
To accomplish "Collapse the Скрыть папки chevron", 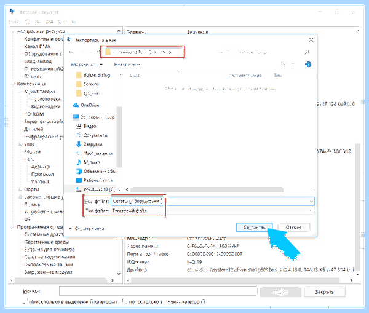I will [70, 229].
